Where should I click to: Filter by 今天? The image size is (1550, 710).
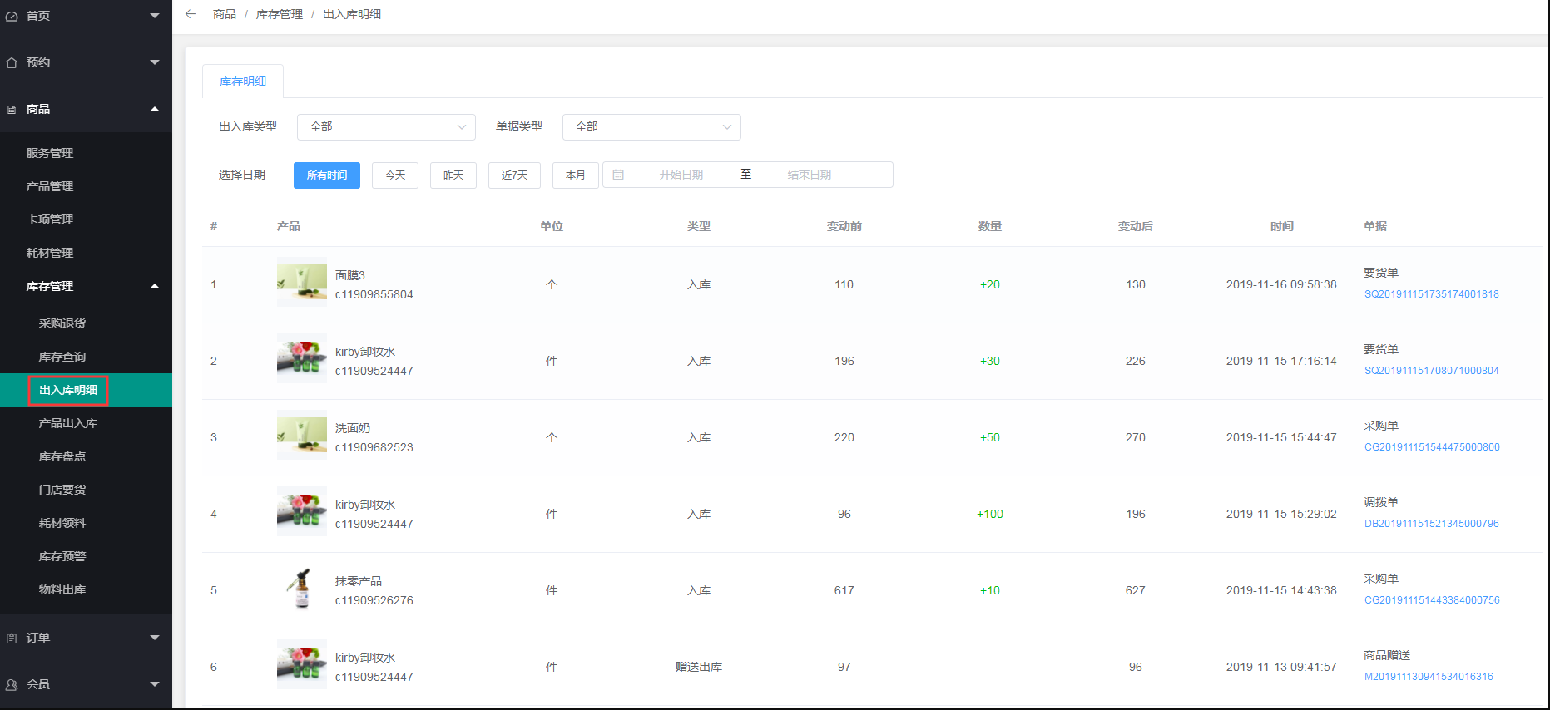point(395,175)
